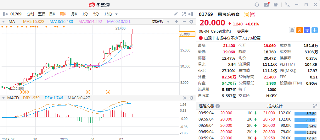Click the 换手率 value 0.27%

point(312,58)
